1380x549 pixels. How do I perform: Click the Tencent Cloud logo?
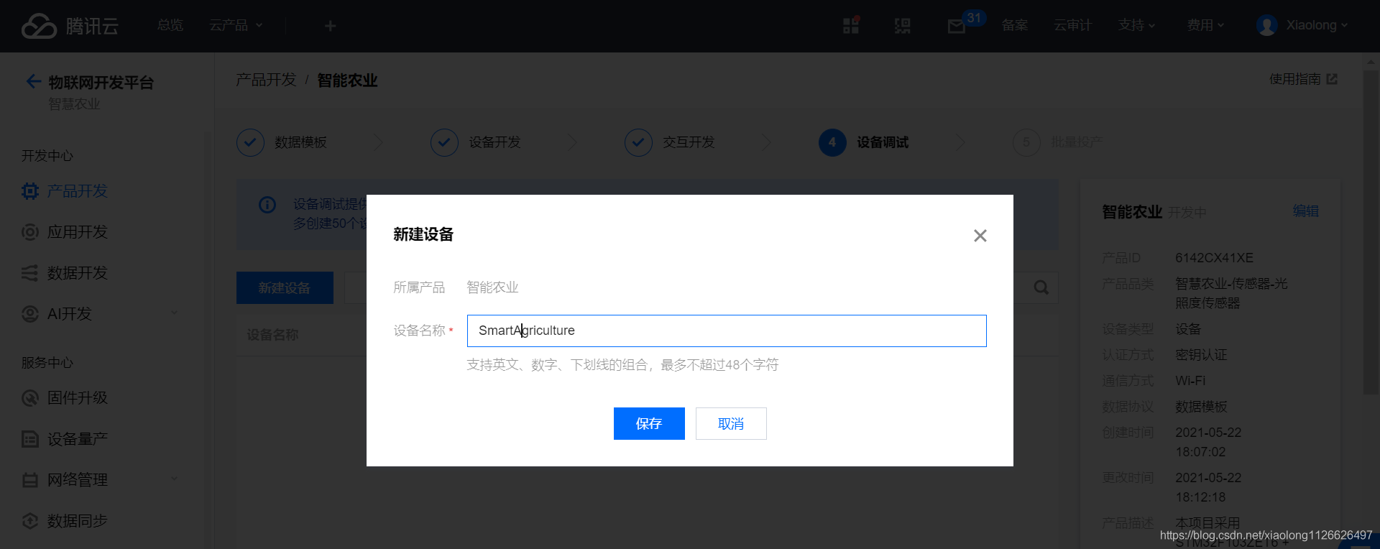tap(70, 26)
